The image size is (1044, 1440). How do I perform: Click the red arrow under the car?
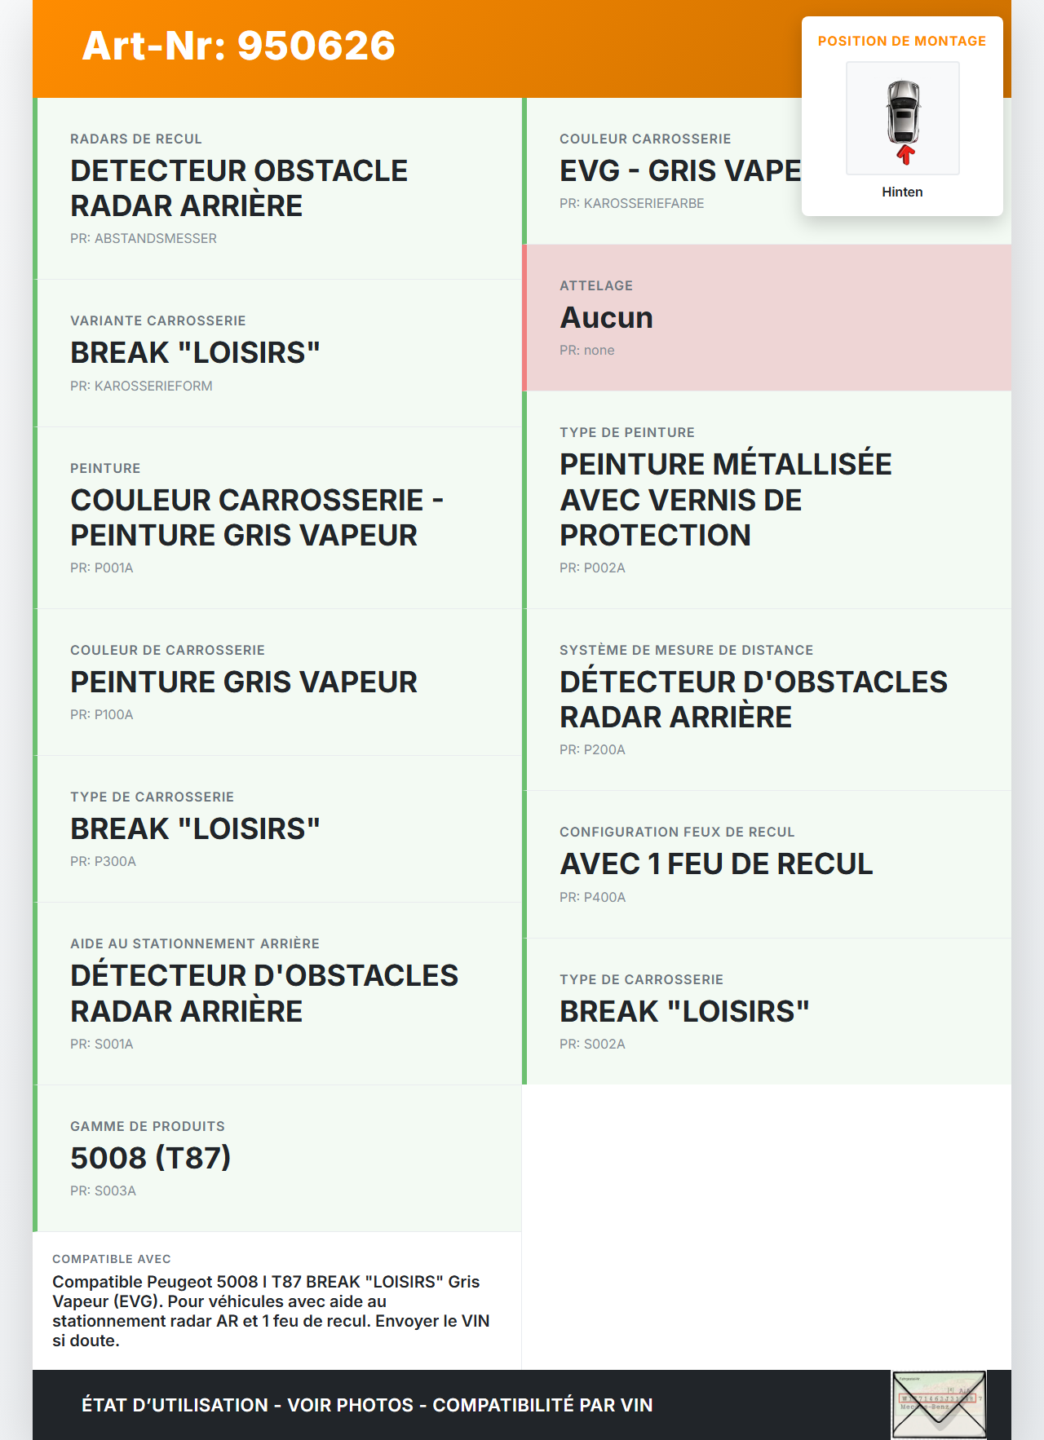[905, 155]
